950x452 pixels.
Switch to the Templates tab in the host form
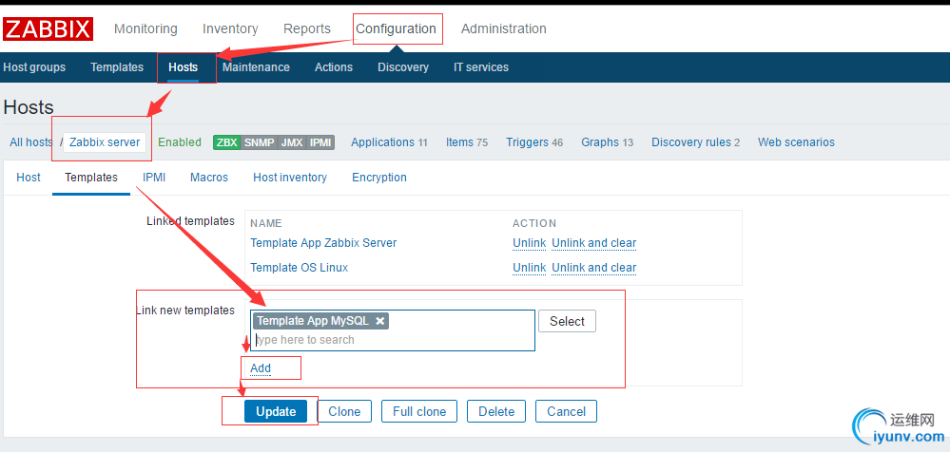click(x=91, y=178)
